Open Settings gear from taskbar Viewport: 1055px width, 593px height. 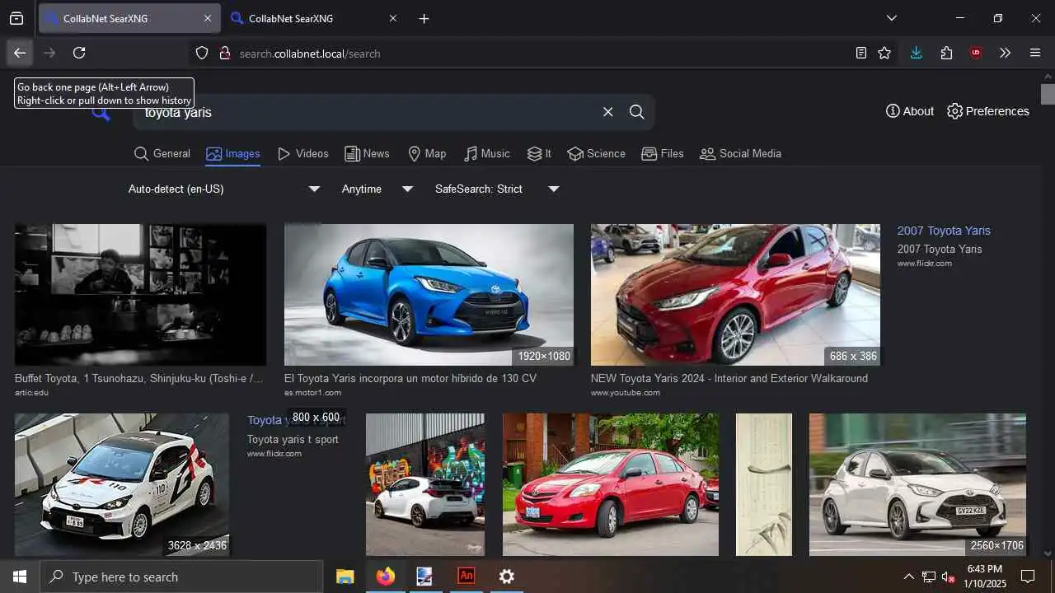[x=507, y=577]
